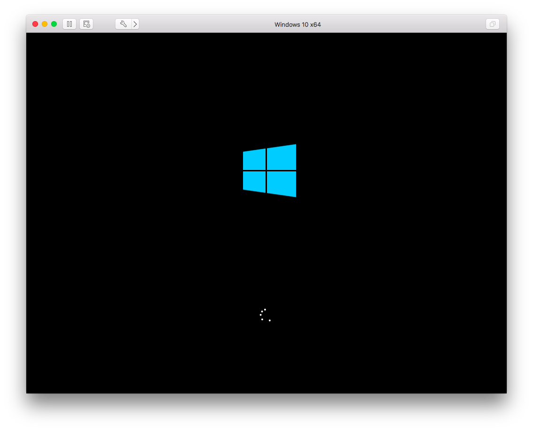Click the snapshot camera icon
Image resolution: width=533 pixels, height=431 pixels.
86,24
